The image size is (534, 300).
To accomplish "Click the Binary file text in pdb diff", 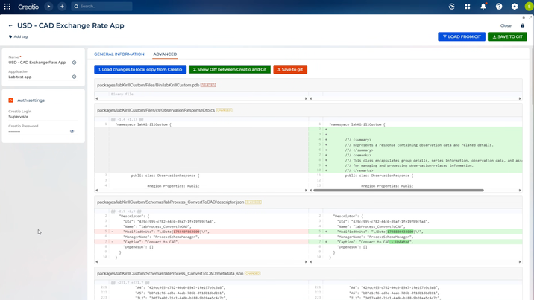I will [122, 94].
